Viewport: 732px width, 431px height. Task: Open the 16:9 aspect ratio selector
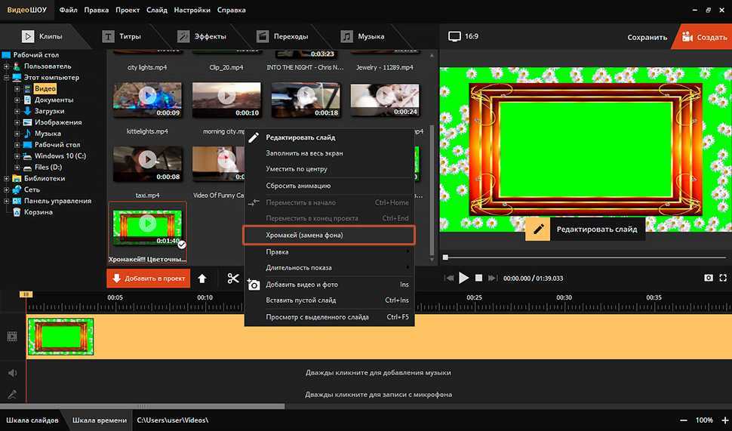(463, 36)
